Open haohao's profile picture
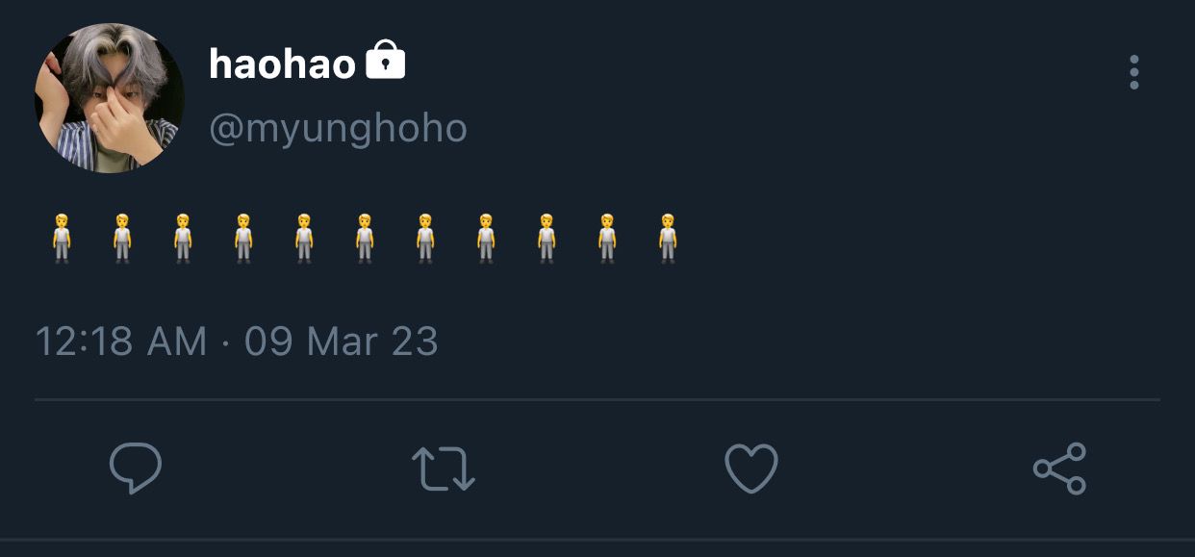 click(x=109, y=98)
